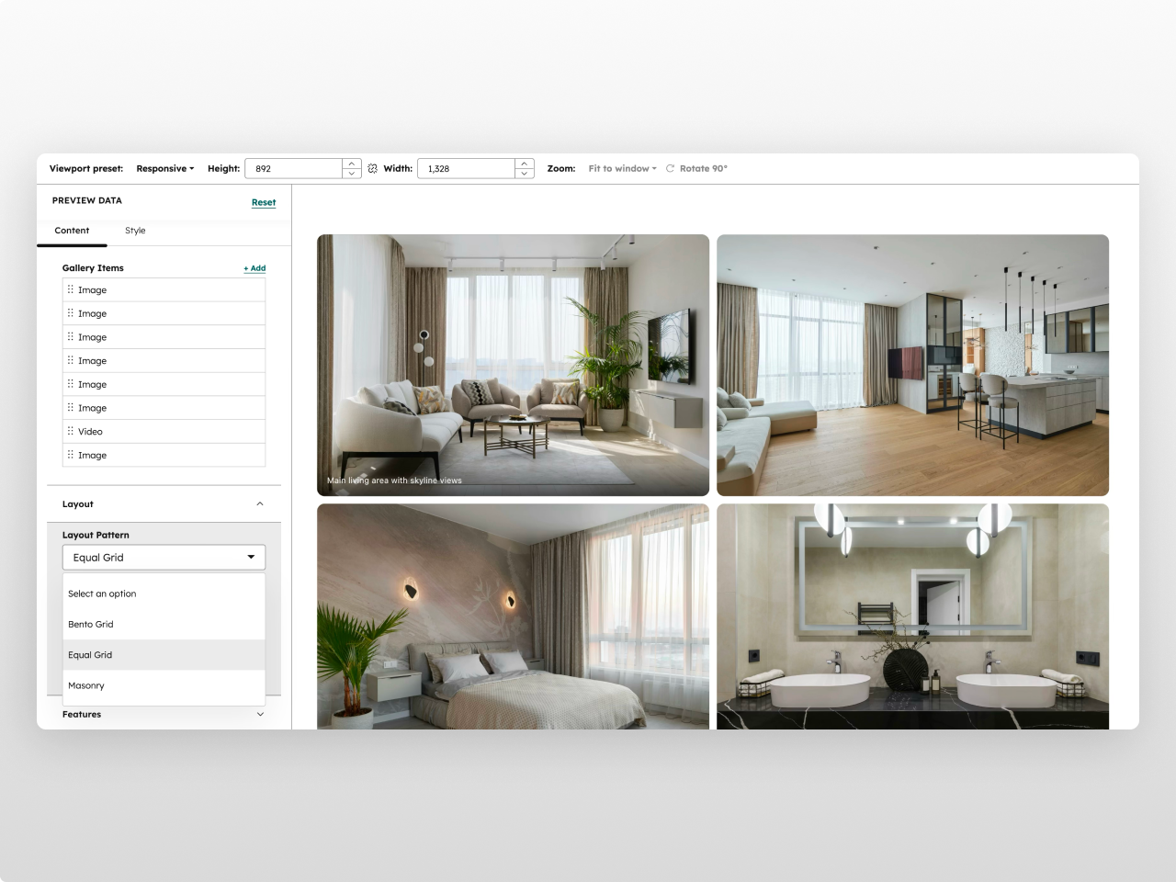Click the link-dimensions chain icon between Height and Width
The image size is (1176, 882).
(372, 168)
